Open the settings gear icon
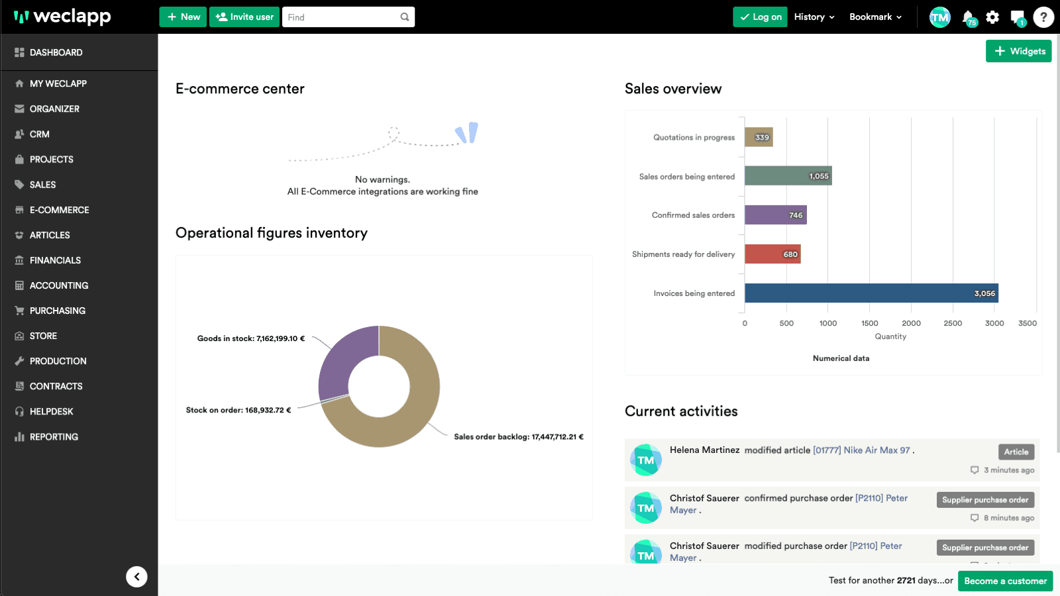 [x=992, y=17]
